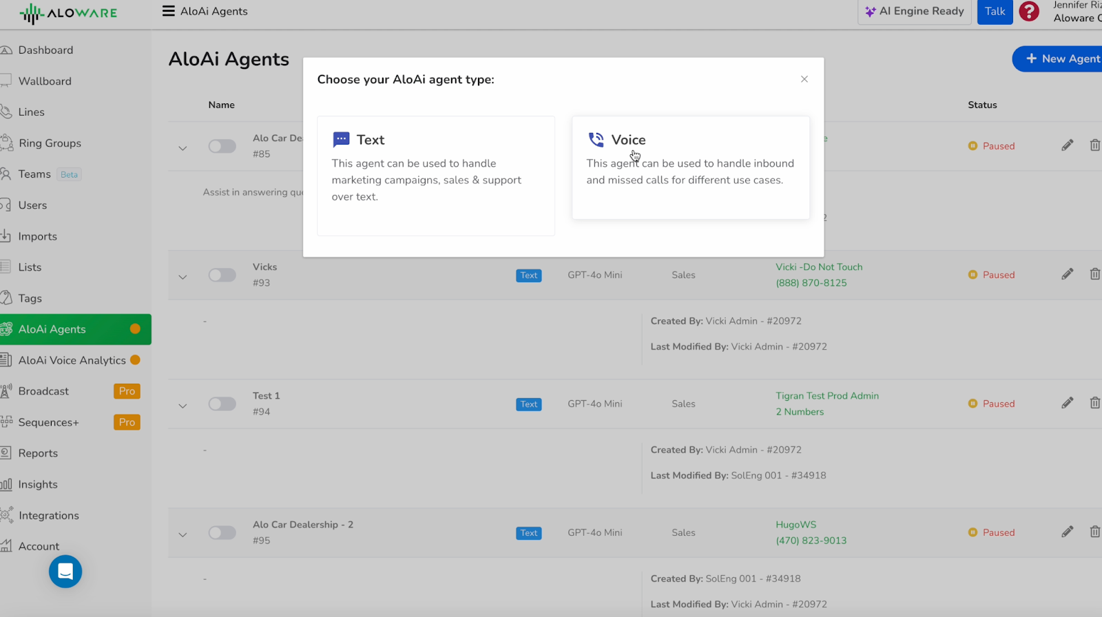The height and width of the screenshot is (617, 1102).
Task: Open Lists in the sidebar
Action: [x=75, y=267]
